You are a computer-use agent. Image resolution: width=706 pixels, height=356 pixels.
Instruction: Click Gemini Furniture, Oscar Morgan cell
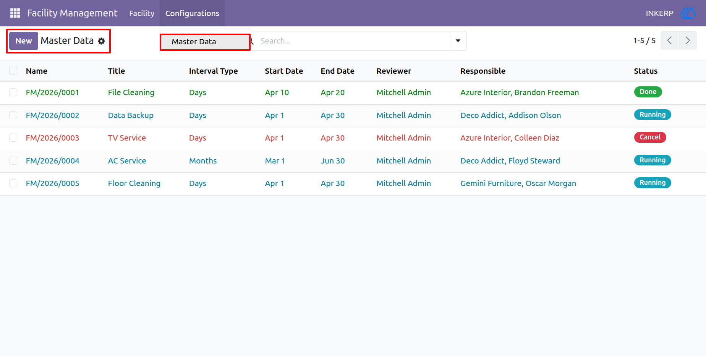[518, 183]
